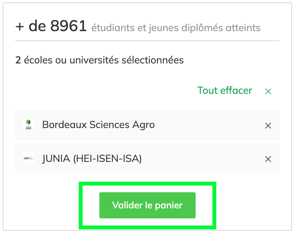Screen dimensions: 295x233
Task: Click the Bordeaux Sciences Agro logo
Action: (28, 125)
